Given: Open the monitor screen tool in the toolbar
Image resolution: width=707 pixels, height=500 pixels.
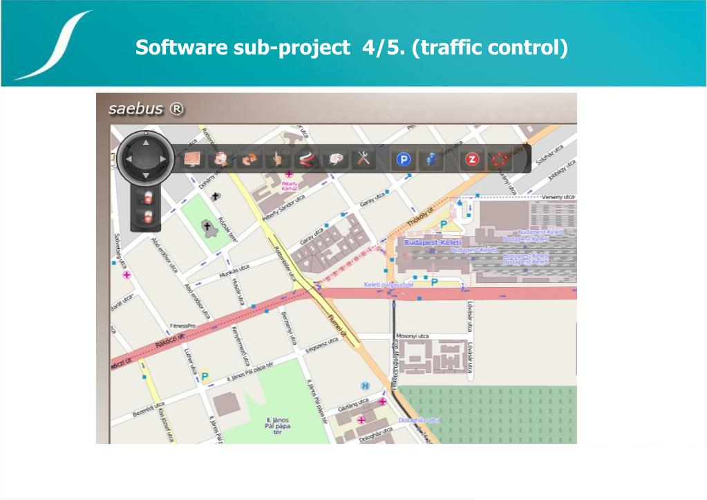Looking at the screenshot, I should (193, 159).
